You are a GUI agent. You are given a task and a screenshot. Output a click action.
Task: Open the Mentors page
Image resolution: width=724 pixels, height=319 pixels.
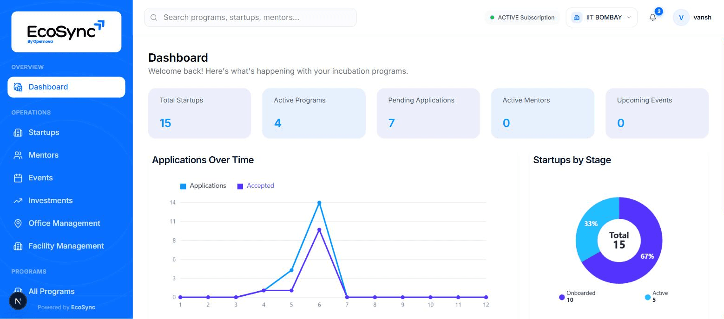[x=66, y=155]
